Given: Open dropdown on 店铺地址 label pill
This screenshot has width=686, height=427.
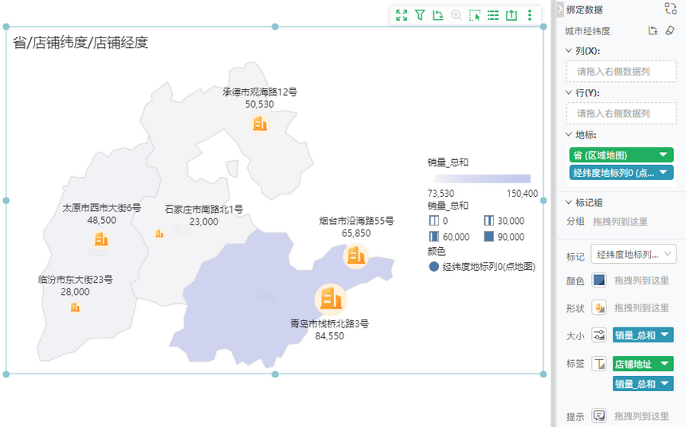Looking at the screenshot, I should click(663, 364).
